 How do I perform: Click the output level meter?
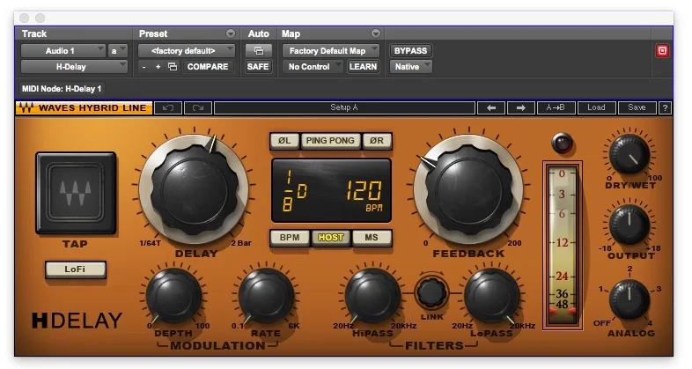(563, 246)
